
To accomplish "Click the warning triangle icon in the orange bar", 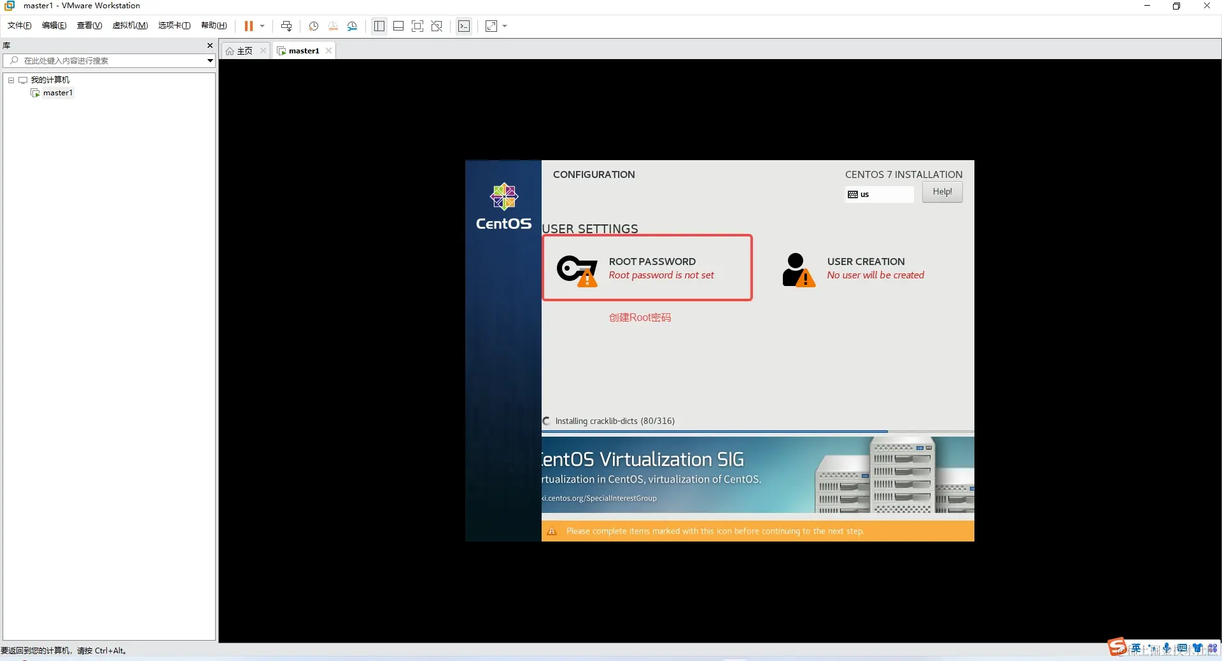I will pyautogui.click(x=552, y=531).
